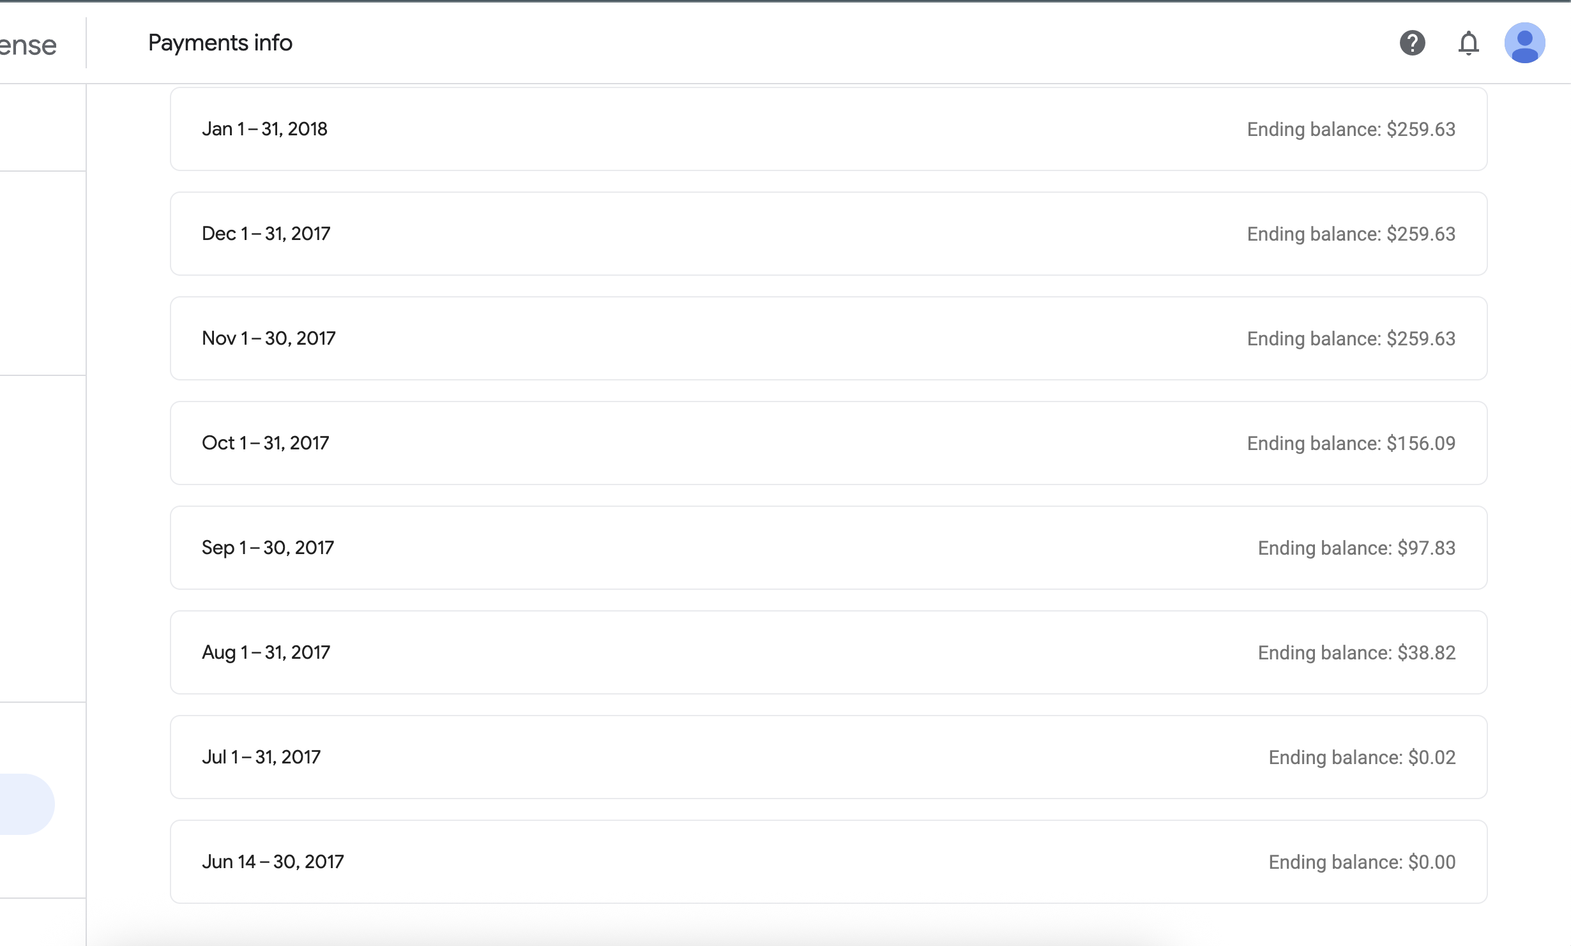This screenshot has height=946, width=1571.
Task: Click Ending balance $0.02 for July
Action: (x=1362, y=757)
